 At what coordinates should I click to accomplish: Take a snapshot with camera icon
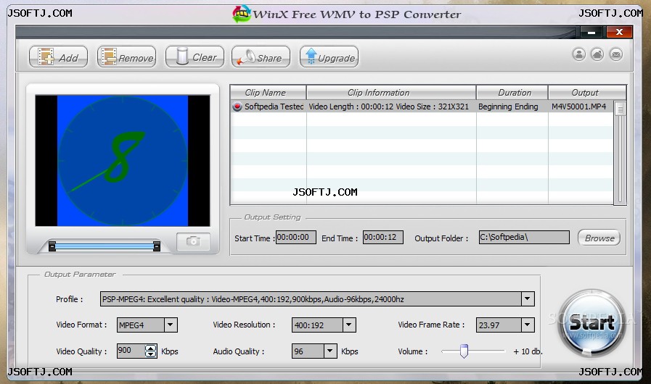193,241
